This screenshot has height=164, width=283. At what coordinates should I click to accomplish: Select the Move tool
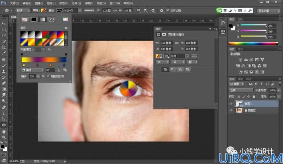point(4,24)
